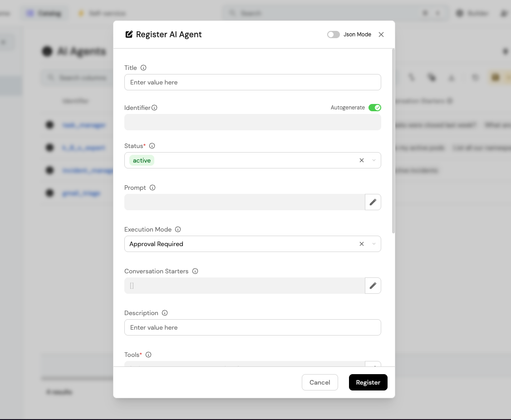
Task: Expand the Status dropdown chevron
Action: 374,160
